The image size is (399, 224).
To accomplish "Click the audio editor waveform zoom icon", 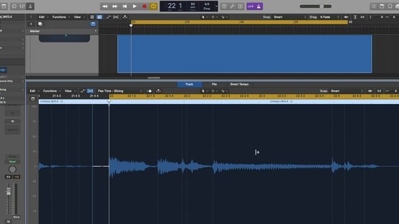I will click(370, 91).
